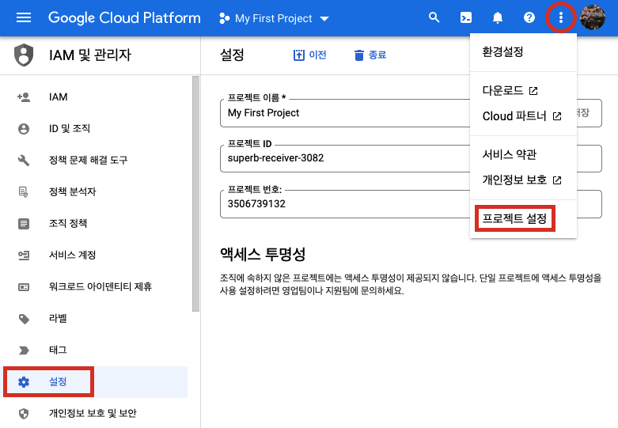This screenshot has height=428, width=618.
Task: Choose 환경설정 from the dropdown menu
Action: (x=523, y=51)
